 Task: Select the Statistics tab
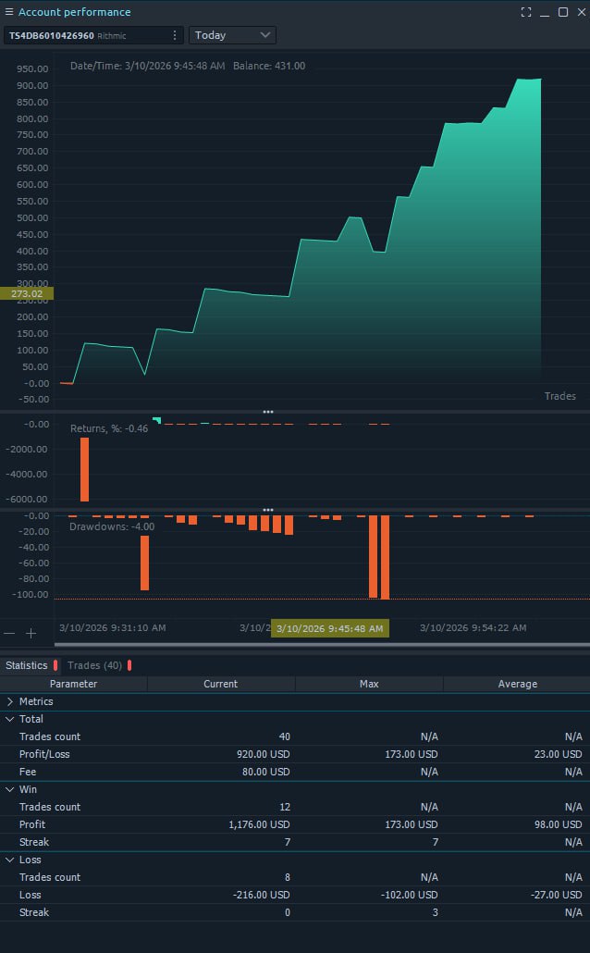(26, 665)
